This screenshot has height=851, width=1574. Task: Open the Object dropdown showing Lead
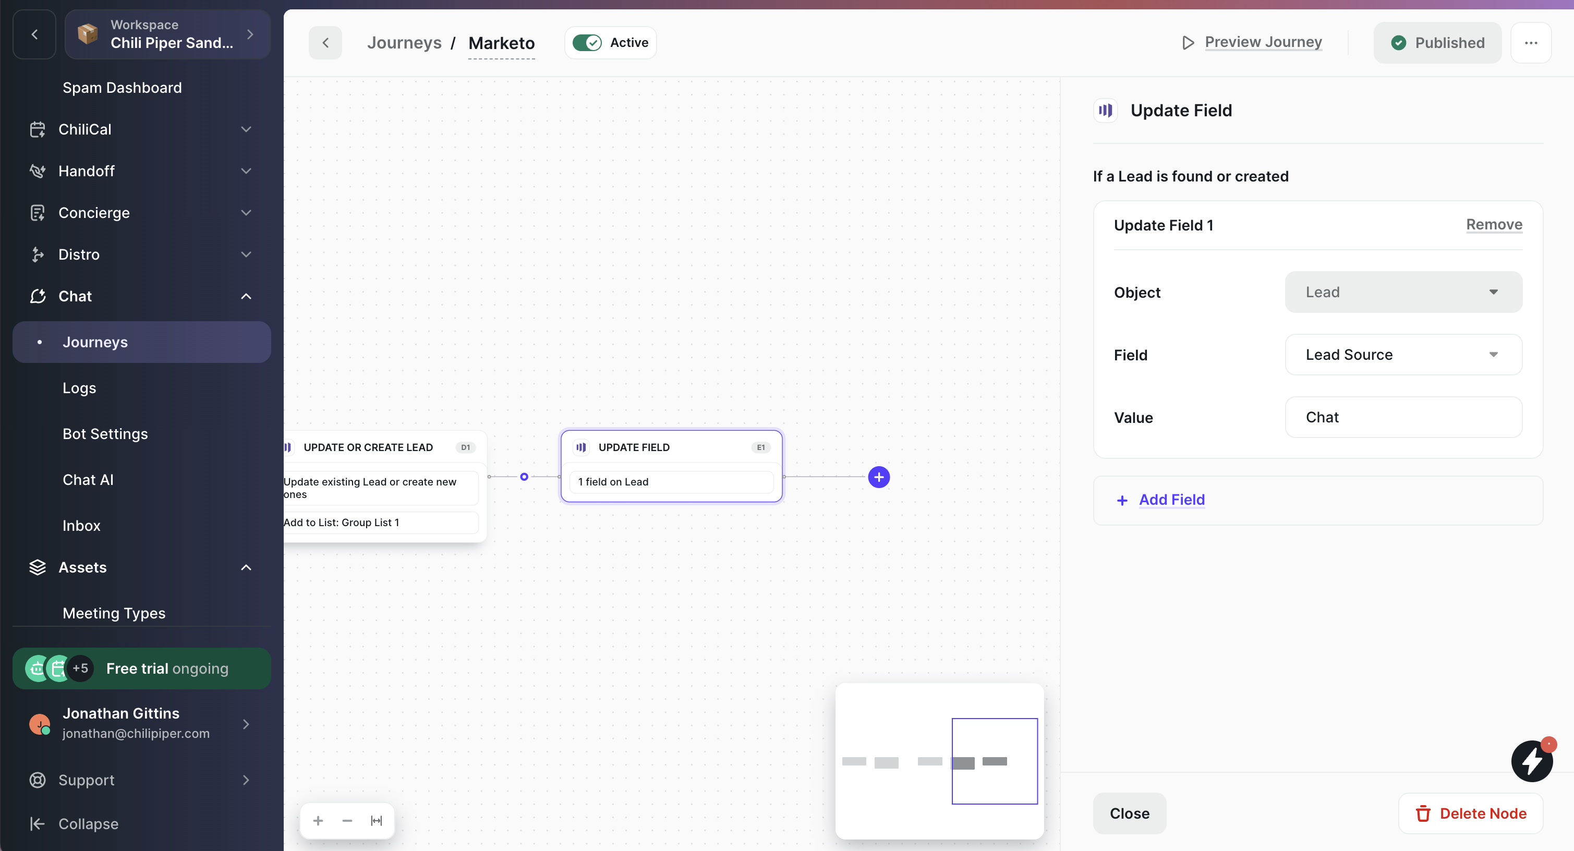coord(1403,292)
